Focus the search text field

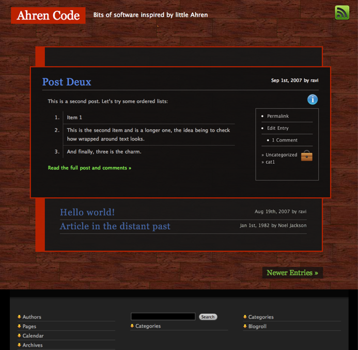pos(163,316)
